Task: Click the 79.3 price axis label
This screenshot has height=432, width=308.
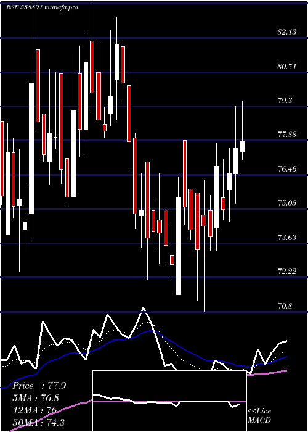Action: [285, 101]
